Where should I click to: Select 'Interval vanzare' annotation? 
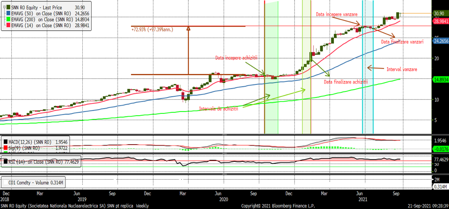tap(402, 69)
